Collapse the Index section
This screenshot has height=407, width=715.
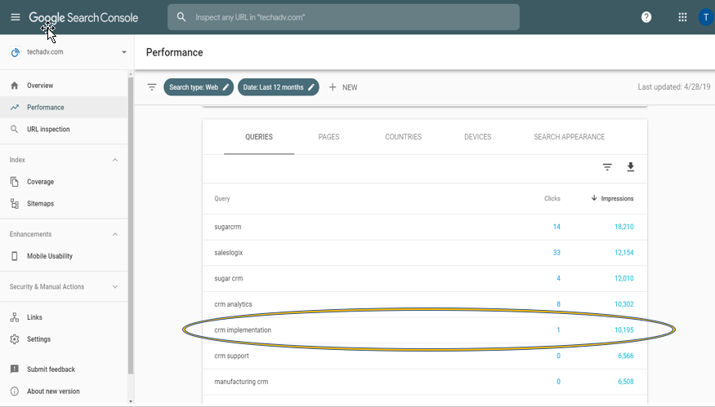[114, 160]
